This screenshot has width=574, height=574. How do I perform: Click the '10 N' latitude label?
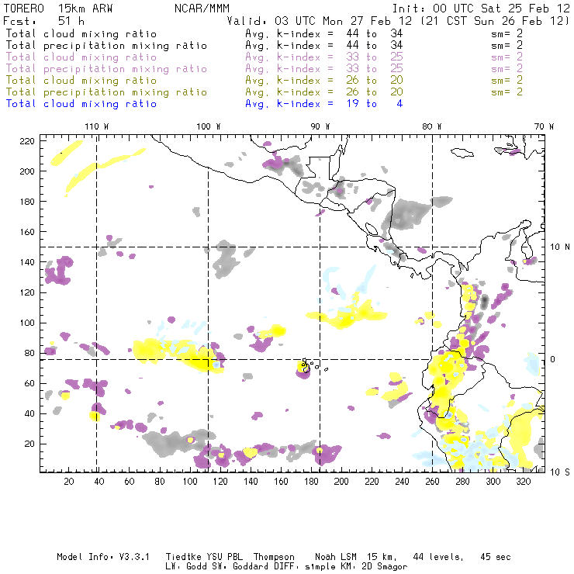(560, 247)
